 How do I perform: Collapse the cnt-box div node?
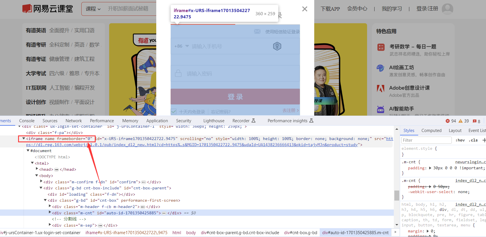point(45,200)
